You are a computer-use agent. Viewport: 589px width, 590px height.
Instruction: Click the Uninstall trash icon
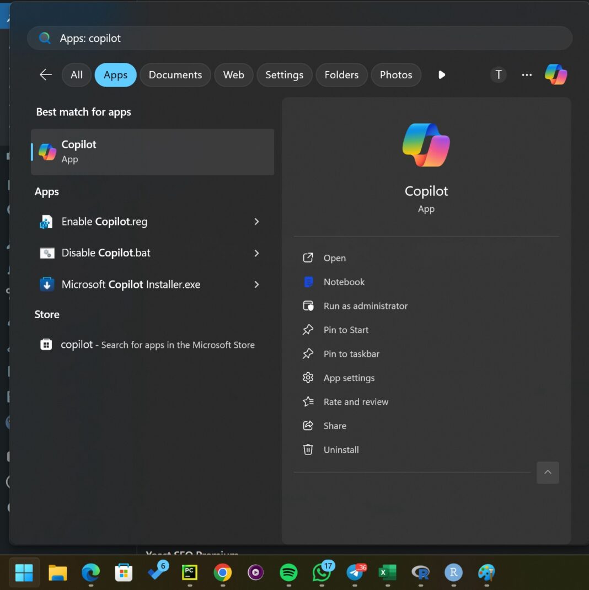point(308,449)
